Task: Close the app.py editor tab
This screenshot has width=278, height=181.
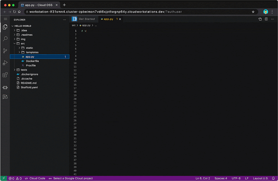Action: (120, 19)
